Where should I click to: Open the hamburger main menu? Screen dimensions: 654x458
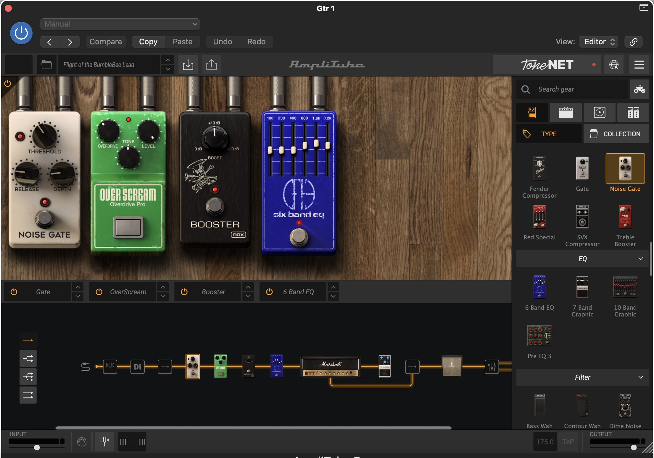(x=639, y=64)
